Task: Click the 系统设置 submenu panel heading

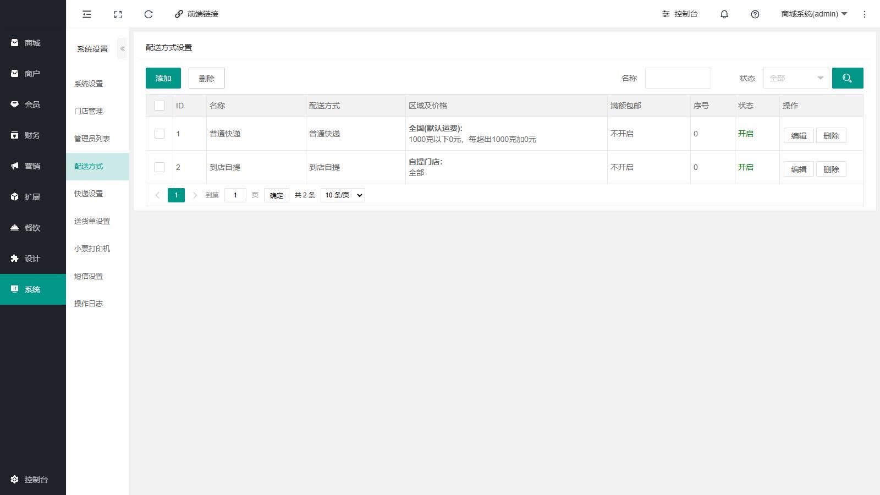Action: [x=92, y=49]
